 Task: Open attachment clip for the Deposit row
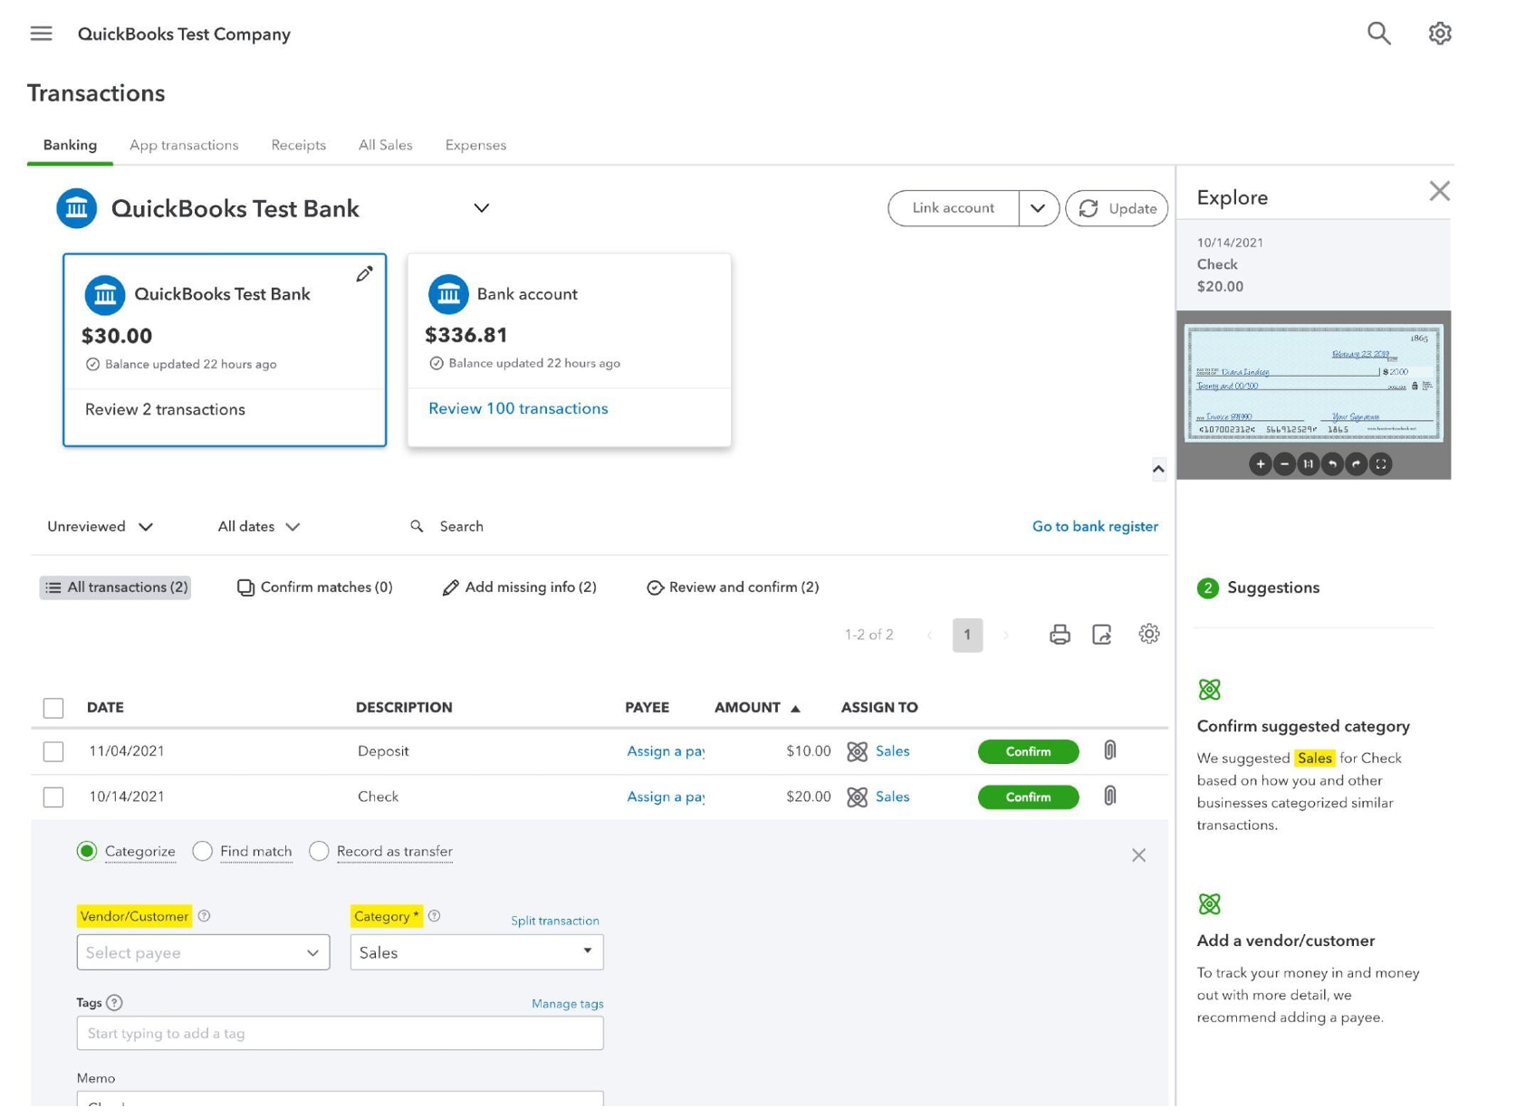1109,750
